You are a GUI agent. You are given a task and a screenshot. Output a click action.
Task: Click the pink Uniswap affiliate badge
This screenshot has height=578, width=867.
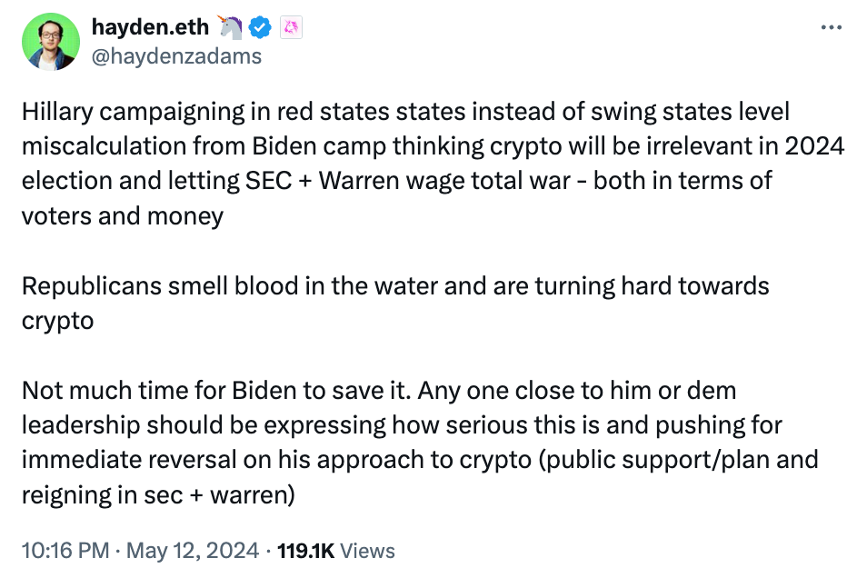click(x=291, y=27)
